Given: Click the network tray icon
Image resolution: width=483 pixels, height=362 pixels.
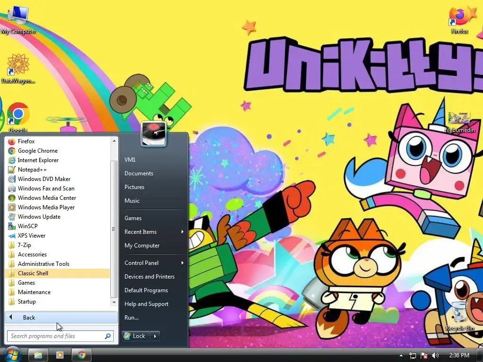Looking at the screenshot, I should 412,355.
